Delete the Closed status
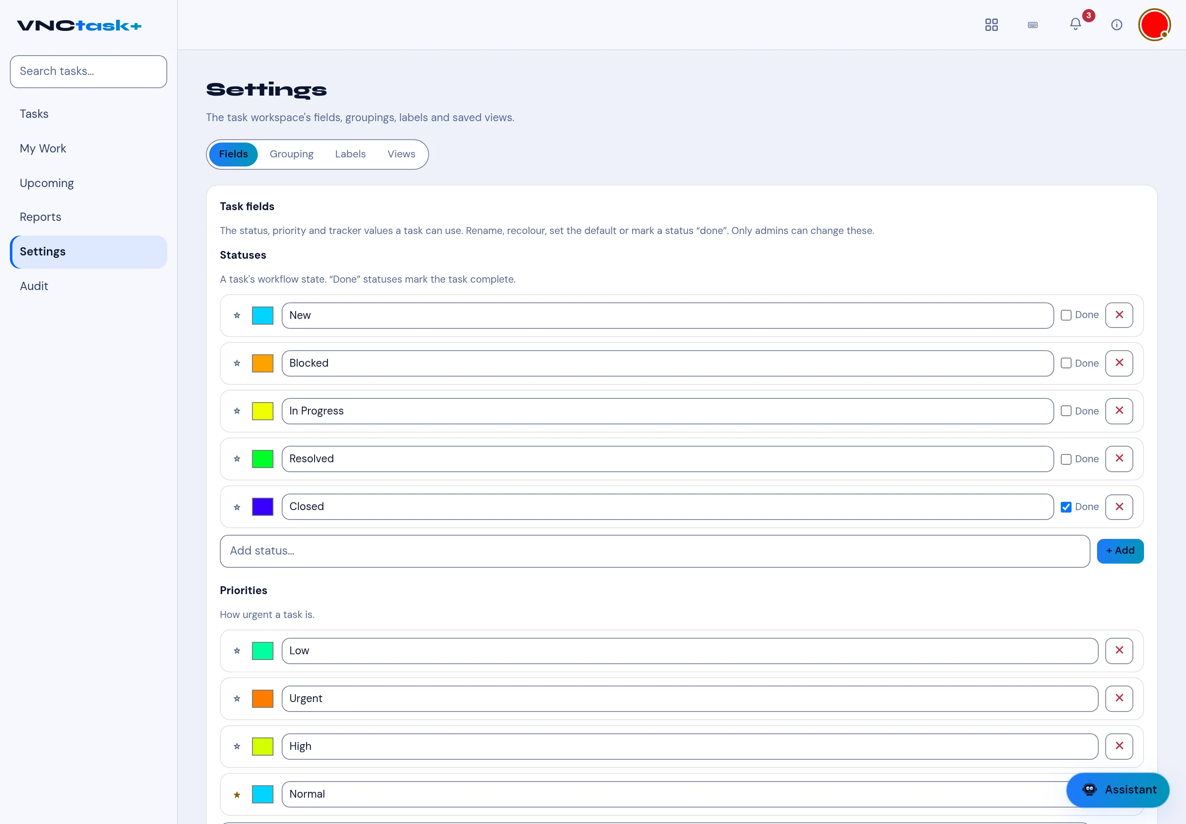 pos(1119,507)
